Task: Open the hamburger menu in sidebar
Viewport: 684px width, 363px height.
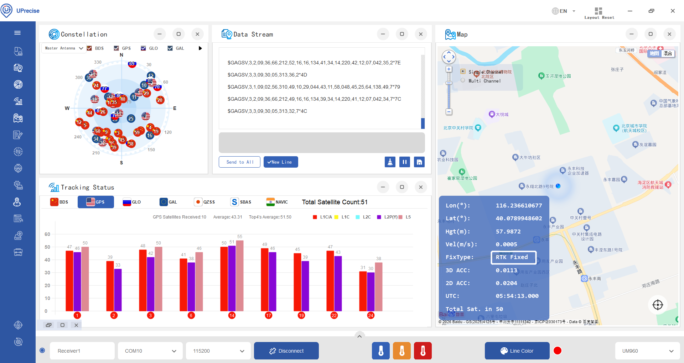Action: click(17, 33)
